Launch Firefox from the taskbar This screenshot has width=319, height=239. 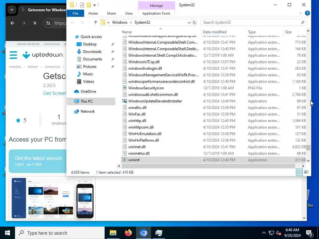tap(128, 233)
